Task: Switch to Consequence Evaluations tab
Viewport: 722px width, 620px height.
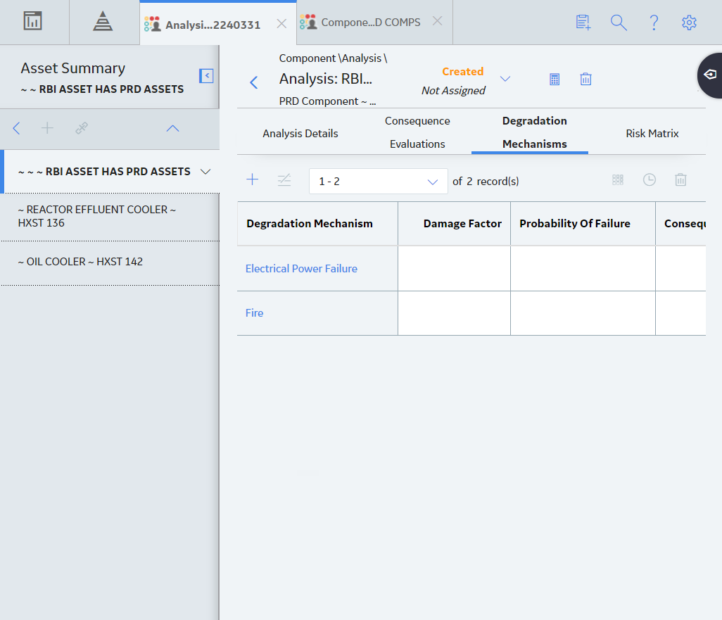Action: point(417,132)
